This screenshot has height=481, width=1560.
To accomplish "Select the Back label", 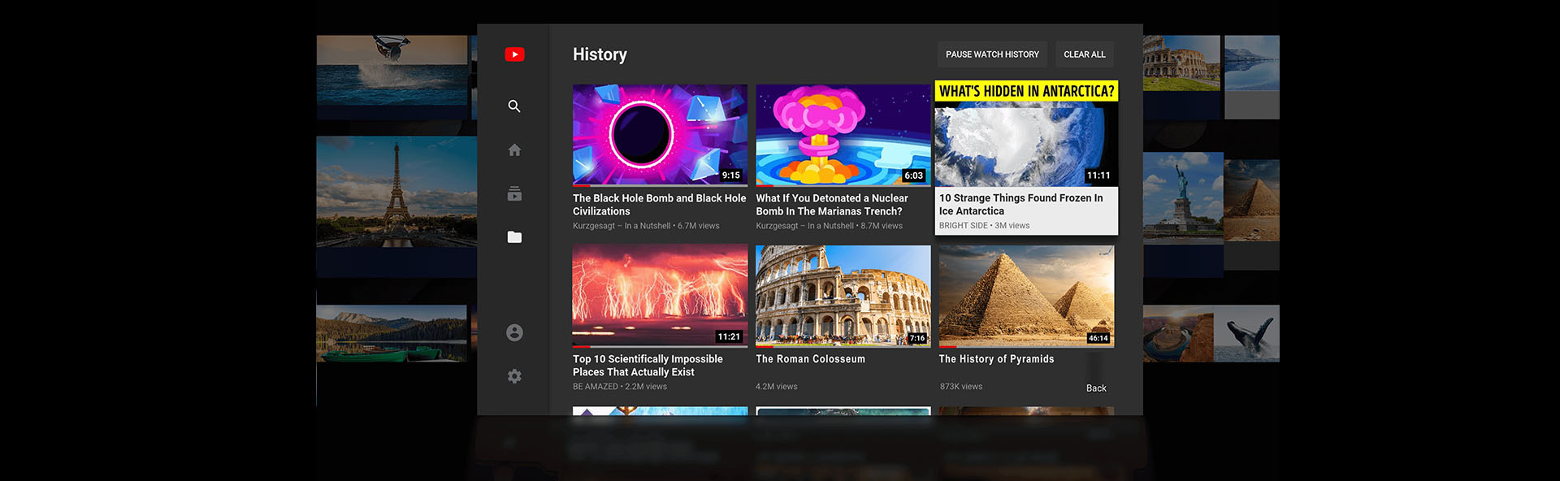I will click(x=1096, y=388).
